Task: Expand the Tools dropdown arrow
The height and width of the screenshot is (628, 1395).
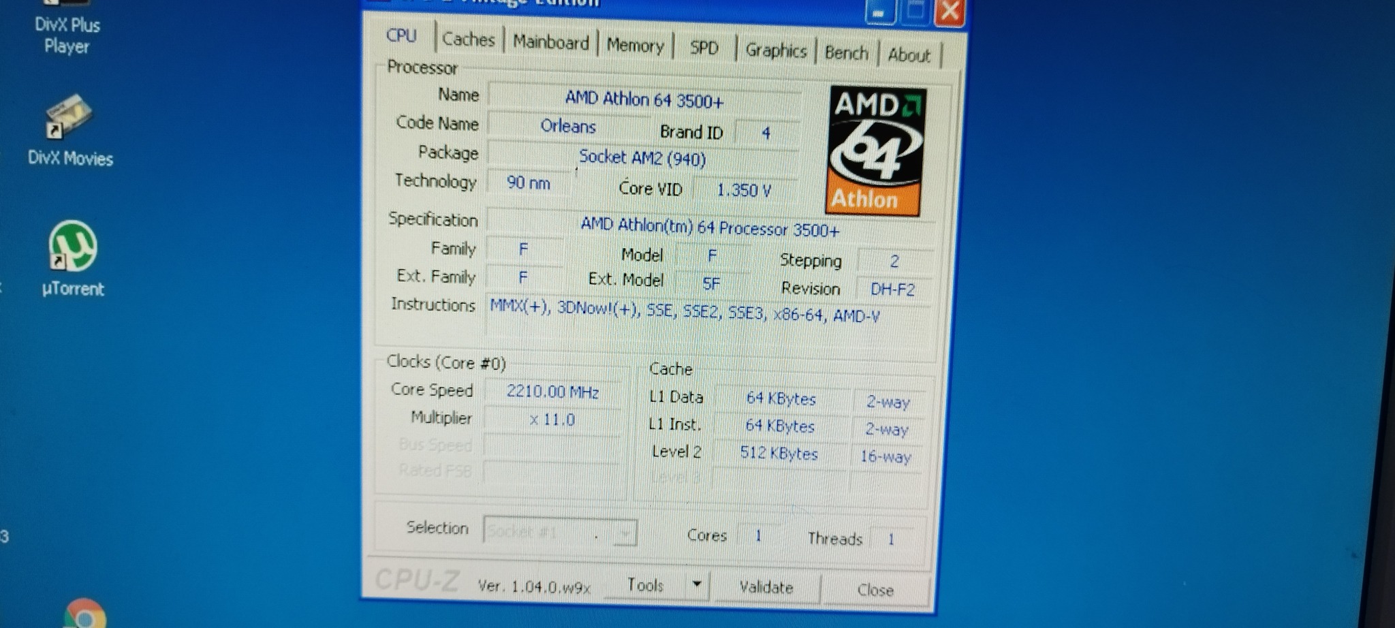Action: pos(697,584)
